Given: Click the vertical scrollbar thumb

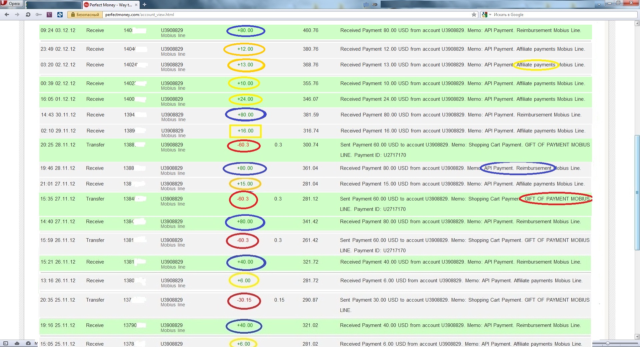Looking at the screenshot, I should tap(637, 193).
